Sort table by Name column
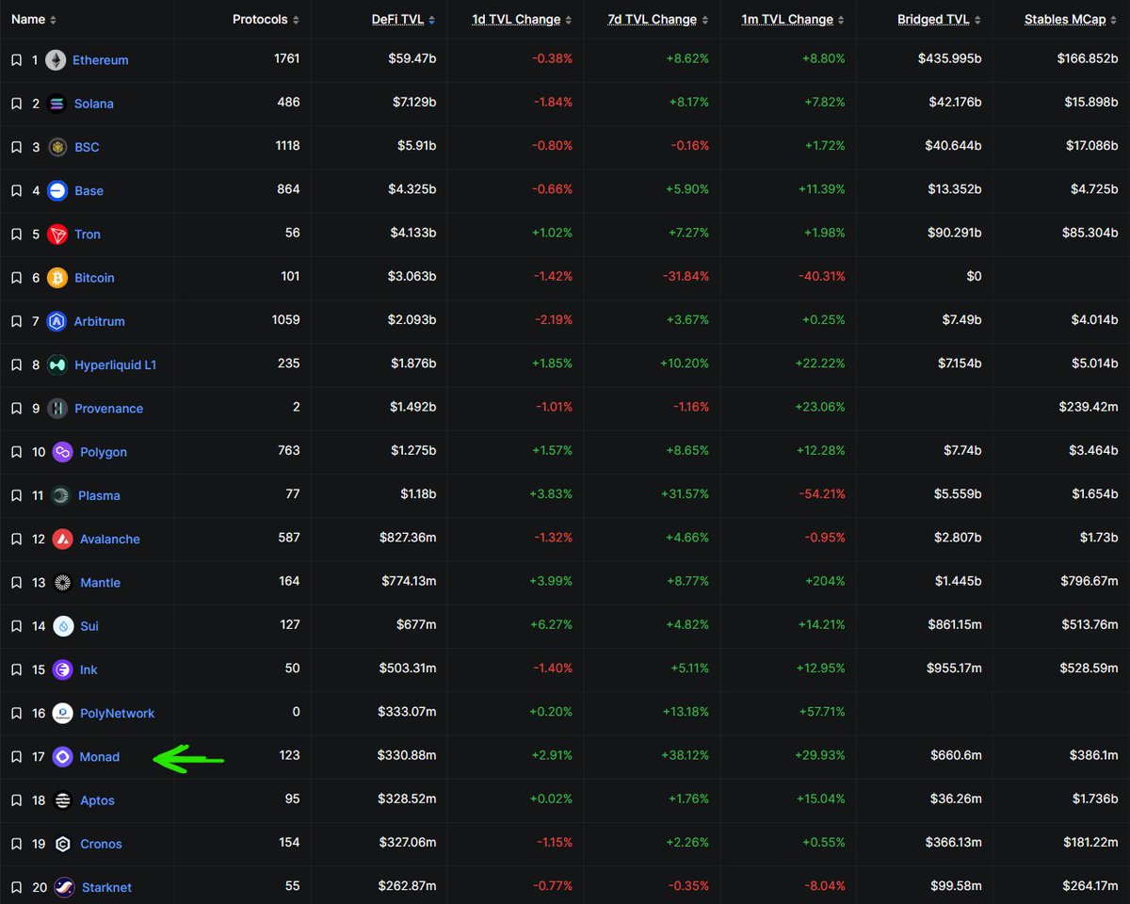 (34, 20)
